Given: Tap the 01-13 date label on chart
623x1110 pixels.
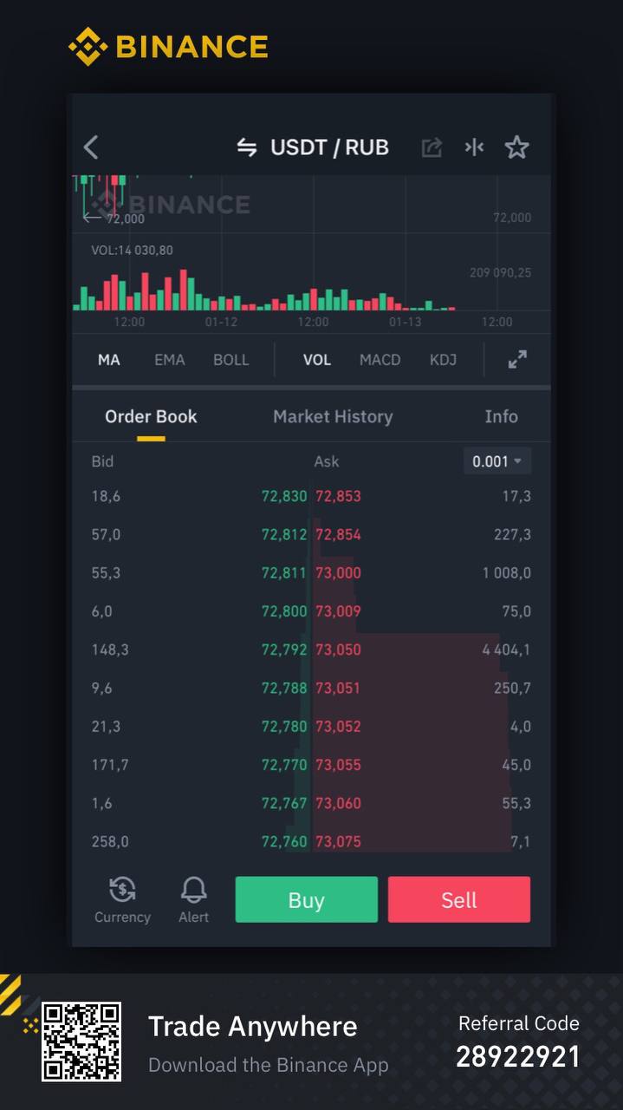Looking at the screenshot, I should click(405, 322).
